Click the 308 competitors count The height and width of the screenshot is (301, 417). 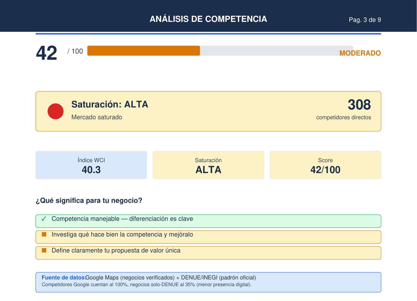[359, 105]
